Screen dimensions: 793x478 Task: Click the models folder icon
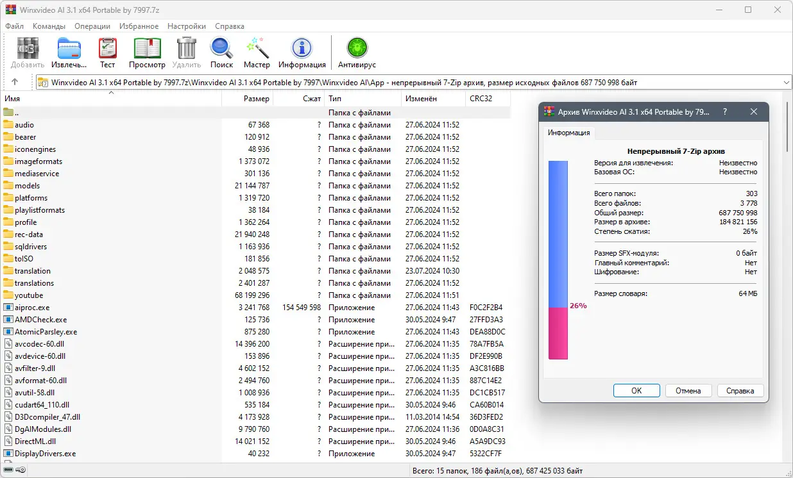coord(8,186)
